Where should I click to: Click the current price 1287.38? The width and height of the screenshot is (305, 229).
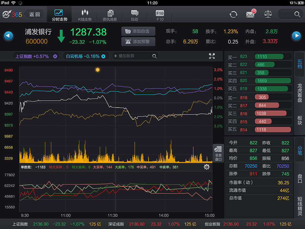[88, 32]
